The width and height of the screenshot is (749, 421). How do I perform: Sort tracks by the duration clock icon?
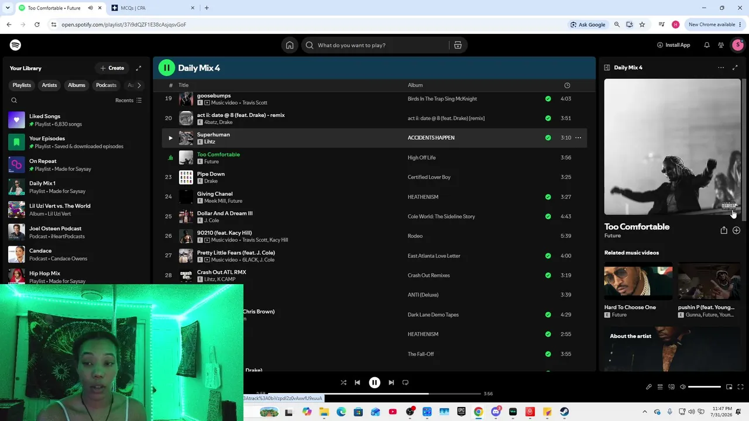[567, 85]
